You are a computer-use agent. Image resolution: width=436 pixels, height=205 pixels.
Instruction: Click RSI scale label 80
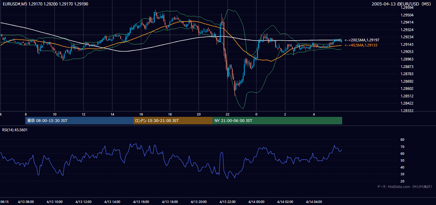402,140
